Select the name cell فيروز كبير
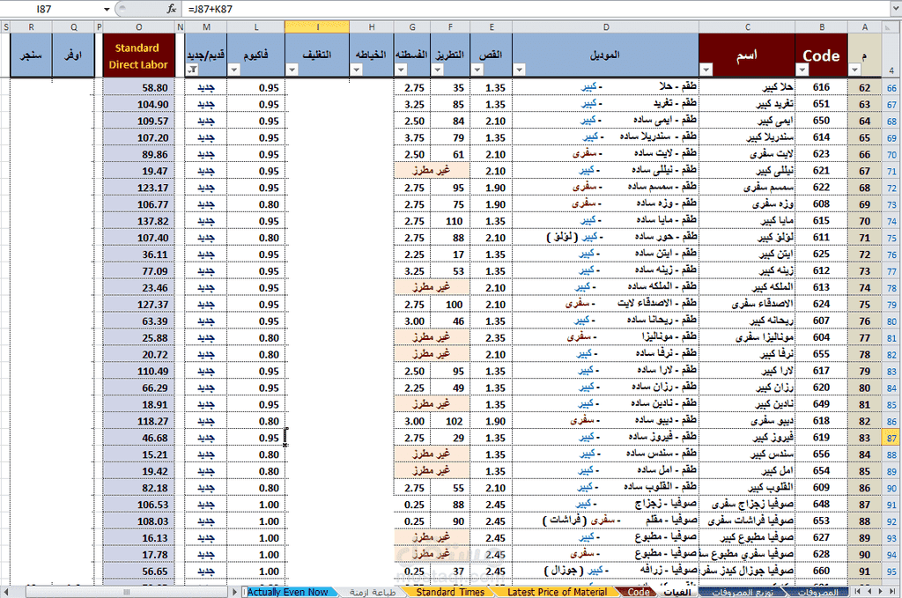Screen dimensions: 902x598 point(747,438)
